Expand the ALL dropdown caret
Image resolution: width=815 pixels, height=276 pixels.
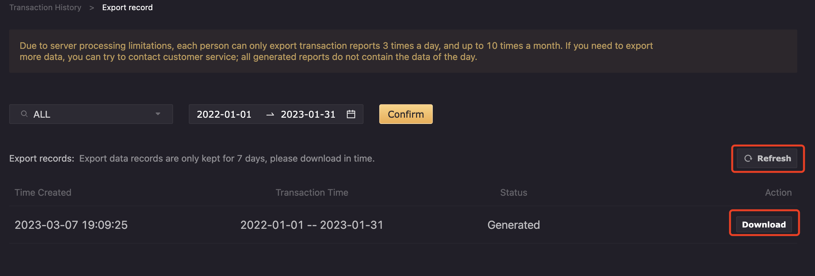click(158, 114)
